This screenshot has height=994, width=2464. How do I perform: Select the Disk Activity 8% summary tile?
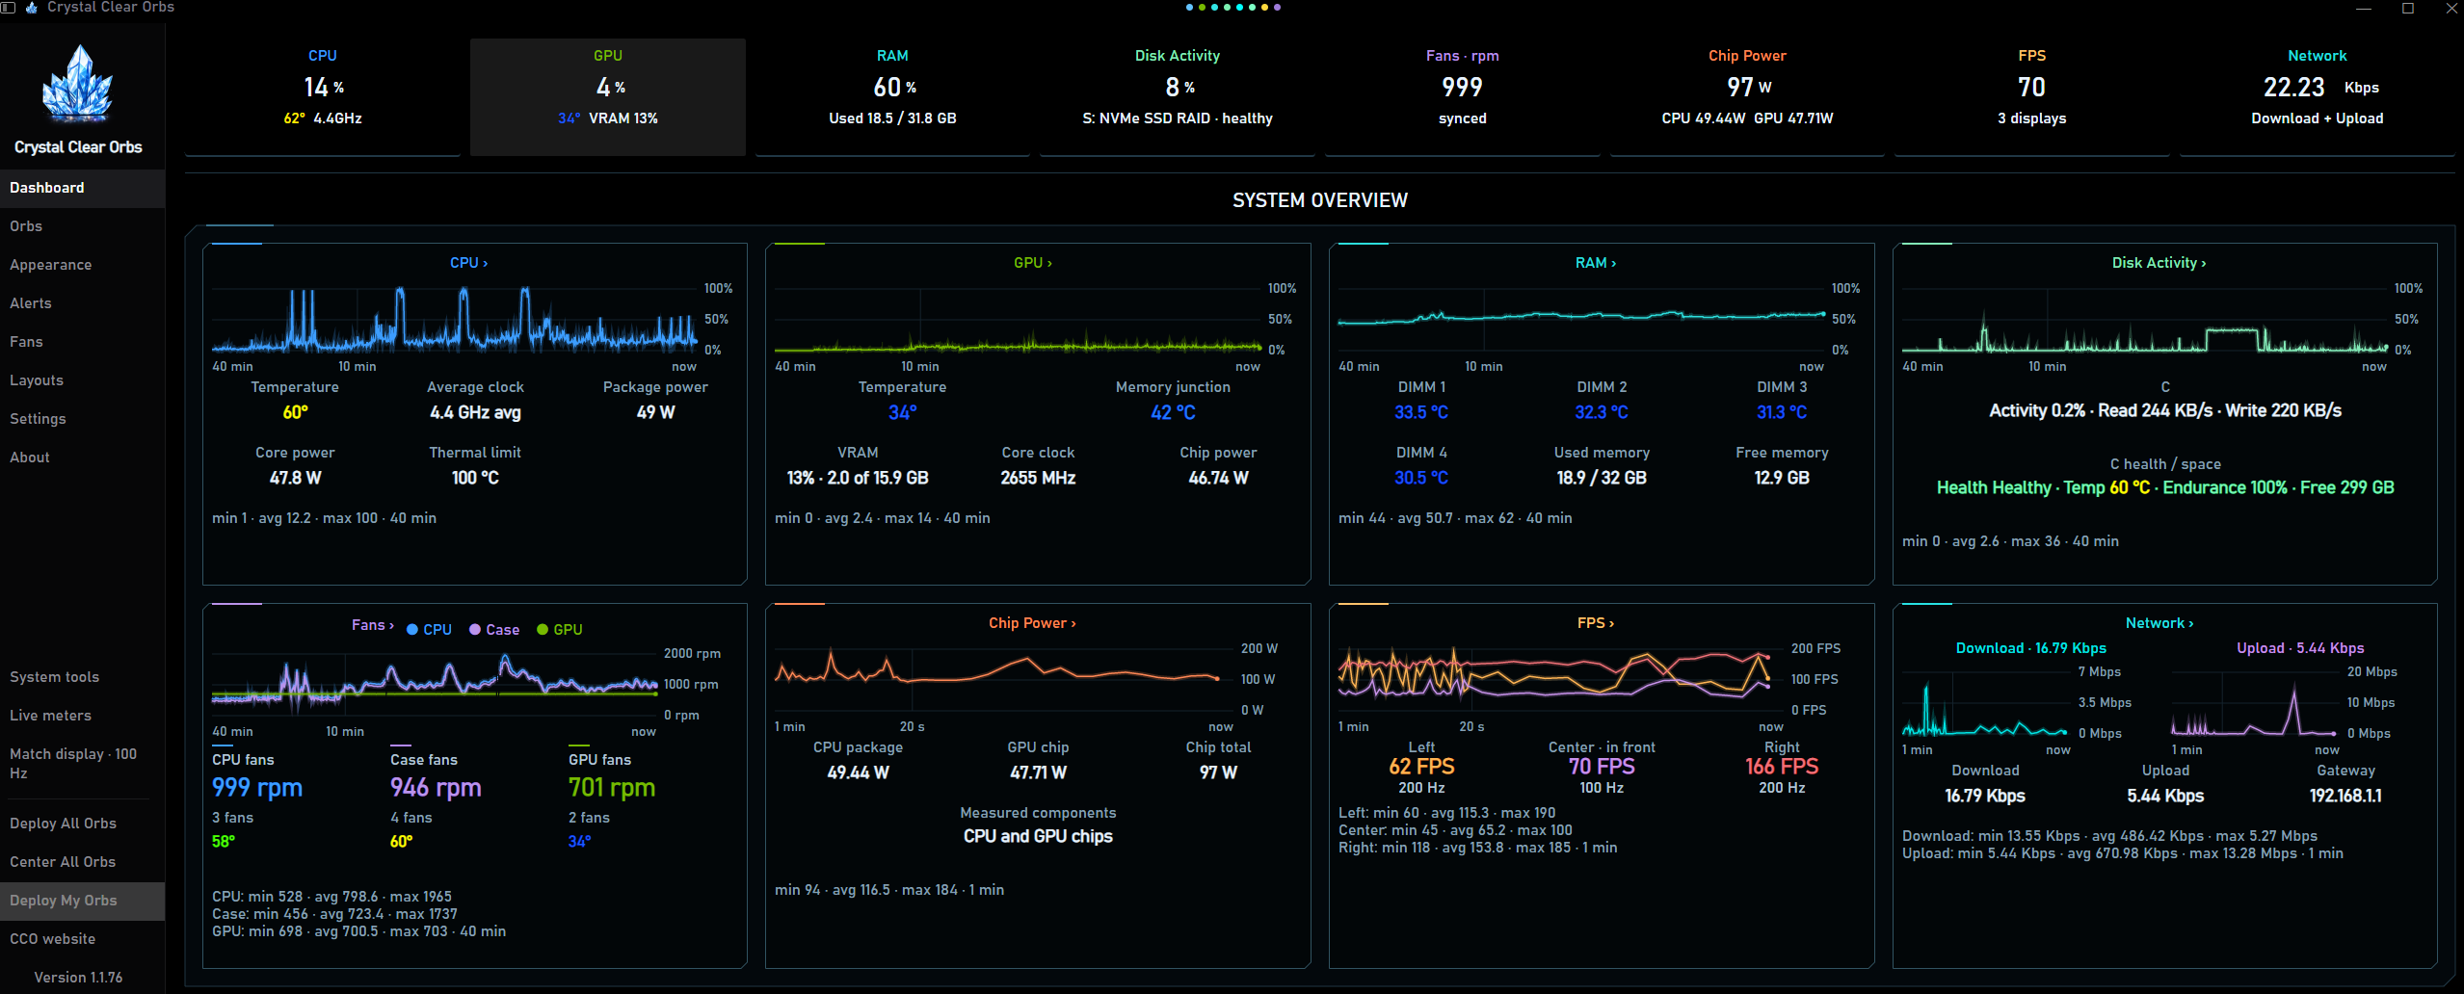1178,96
